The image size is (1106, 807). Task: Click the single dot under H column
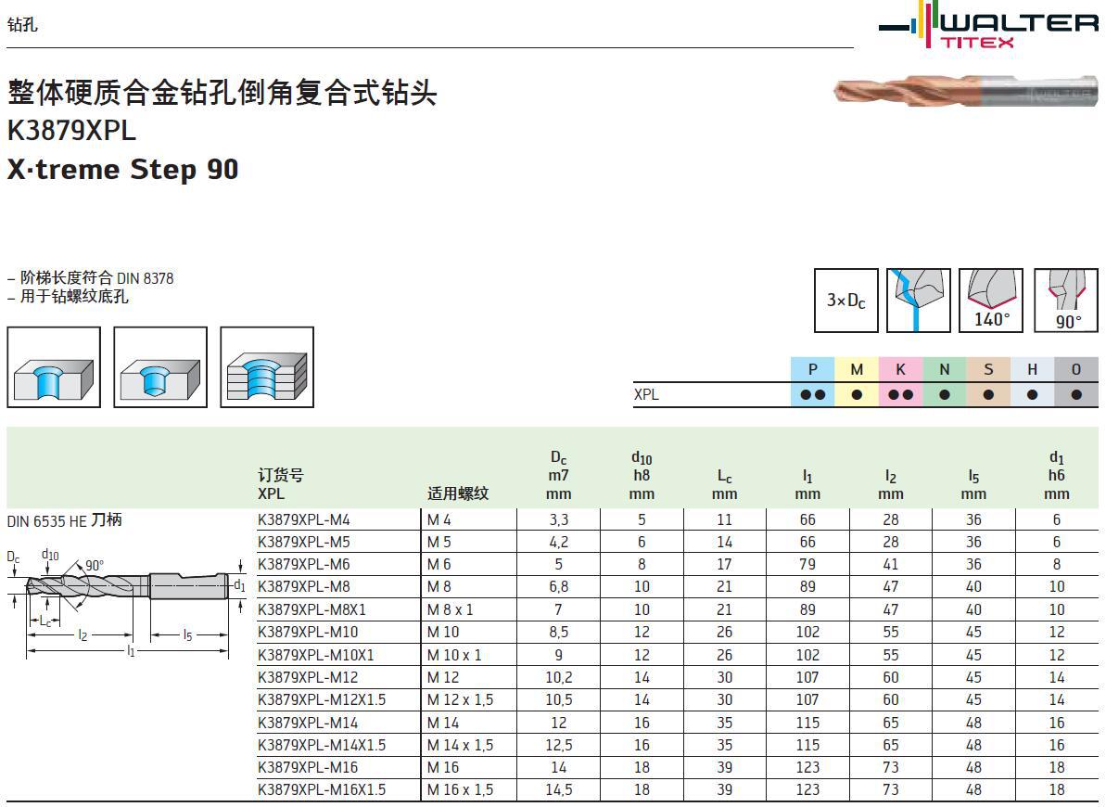click(x=1032, y=394)
